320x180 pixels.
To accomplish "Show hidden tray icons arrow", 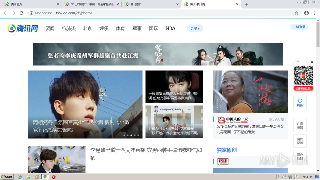I will (x=279, y=177).
